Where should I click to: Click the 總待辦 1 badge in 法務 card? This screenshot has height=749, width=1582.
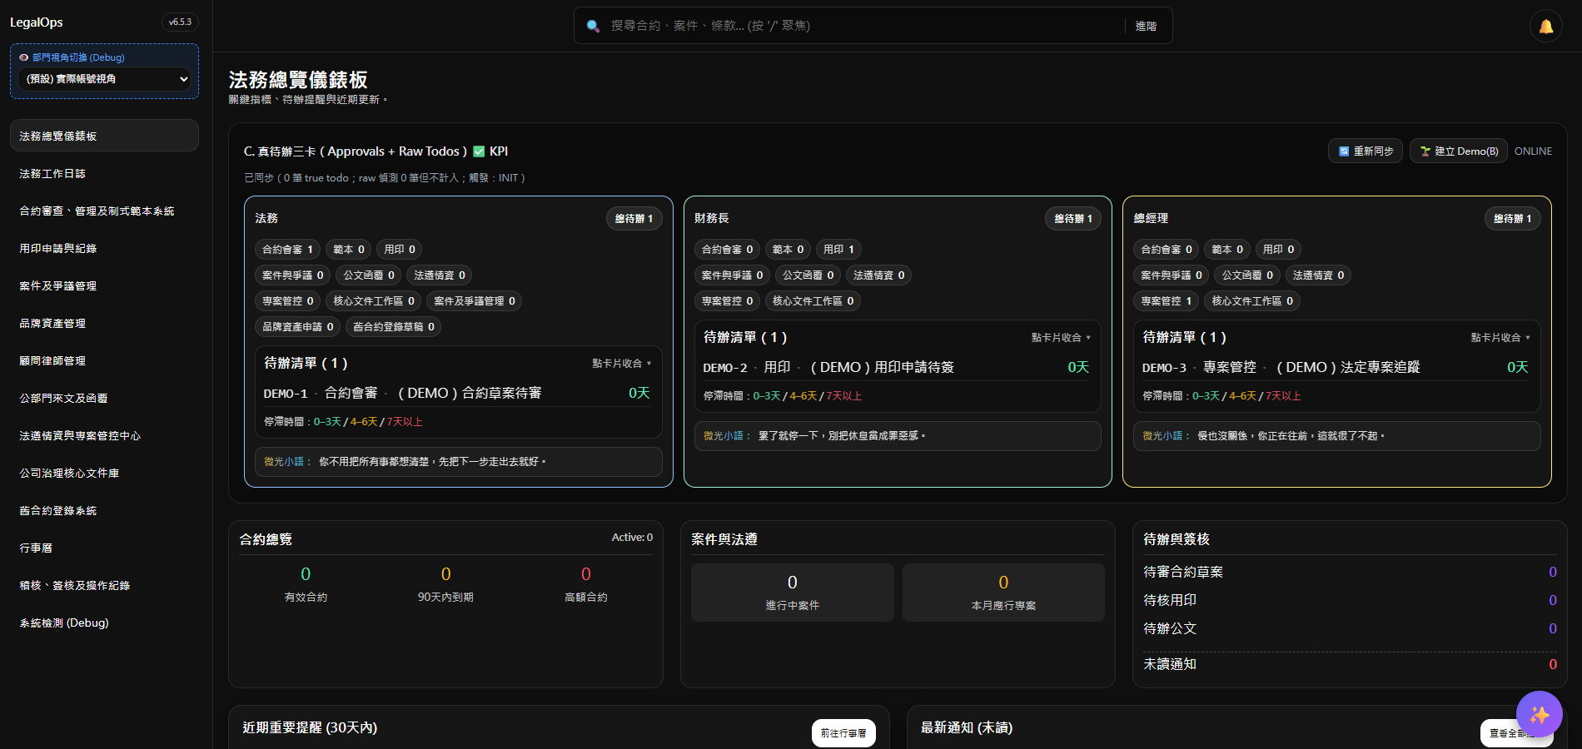tap(634, 219)
